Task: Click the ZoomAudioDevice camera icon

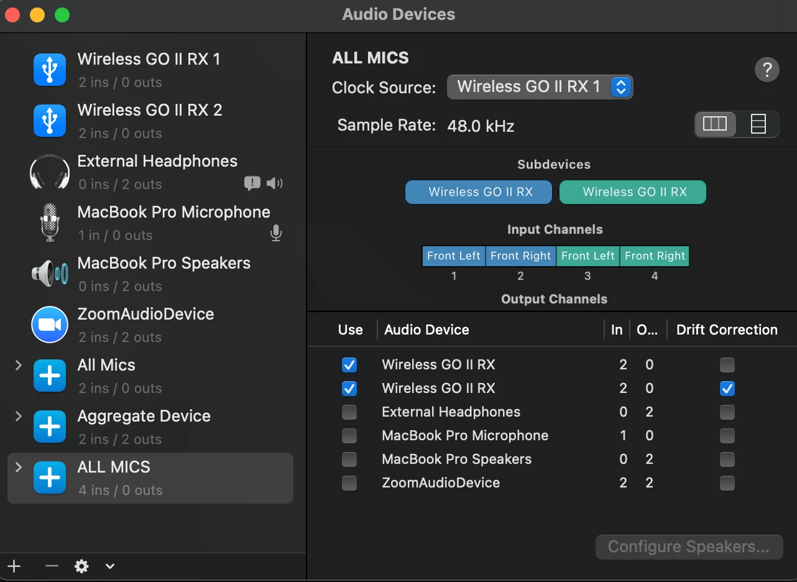Action: 50,325
